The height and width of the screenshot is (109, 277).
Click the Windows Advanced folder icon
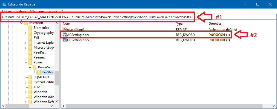[30, 97]
